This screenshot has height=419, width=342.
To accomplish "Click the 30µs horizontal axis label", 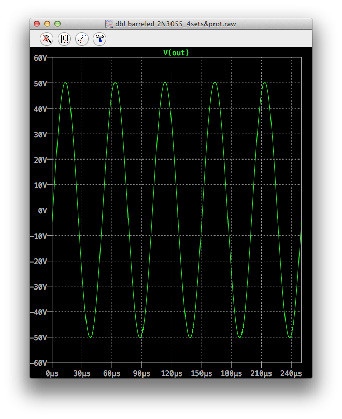I will pos(82,373).
